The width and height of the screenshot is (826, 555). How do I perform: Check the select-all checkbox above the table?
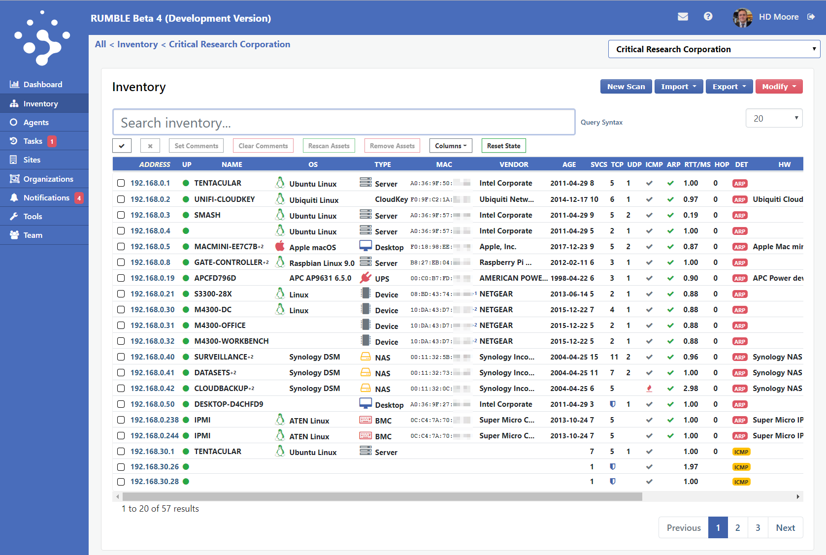(x=122, y=145)
